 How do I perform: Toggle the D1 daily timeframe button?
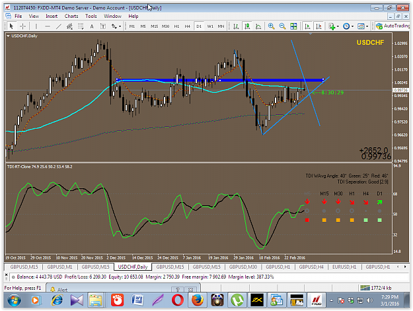199,26
